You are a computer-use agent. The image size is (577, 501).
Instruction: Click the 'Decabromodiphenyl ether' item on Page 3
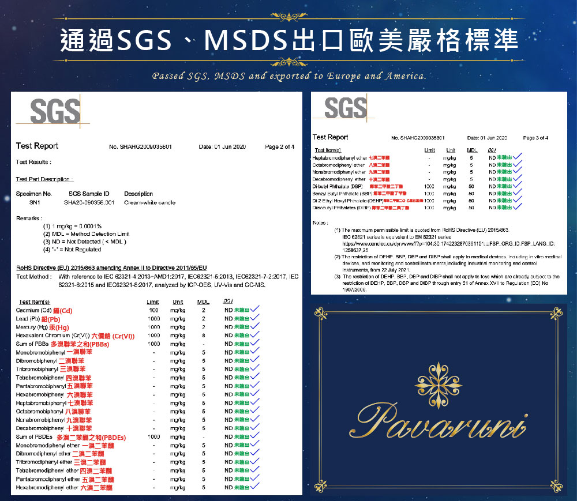pyautogui.click(x=351, y=179)
